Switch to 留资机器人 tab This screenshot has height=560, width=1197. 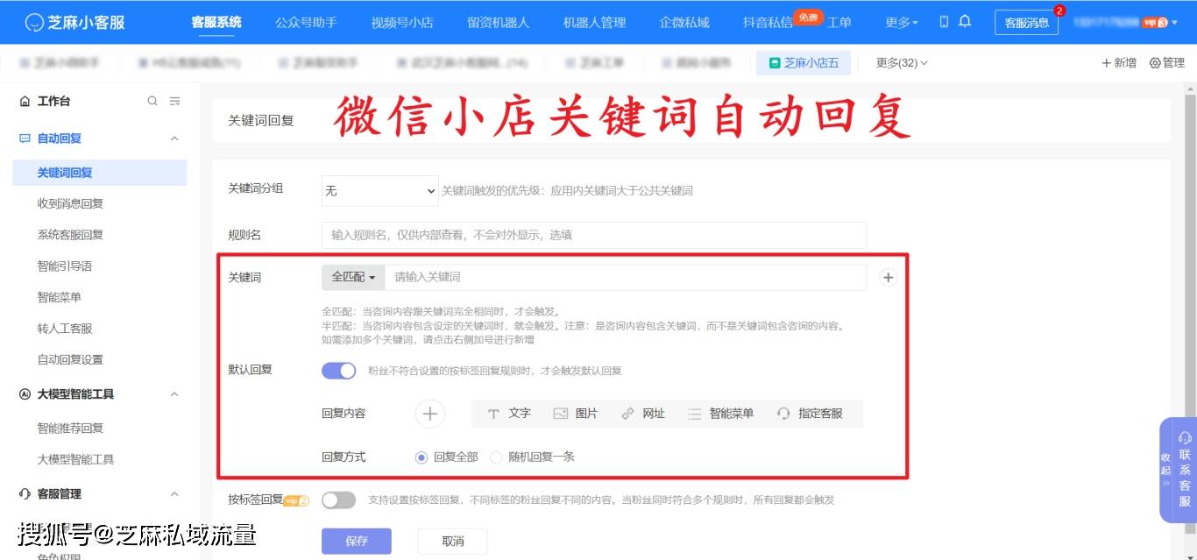499,22
